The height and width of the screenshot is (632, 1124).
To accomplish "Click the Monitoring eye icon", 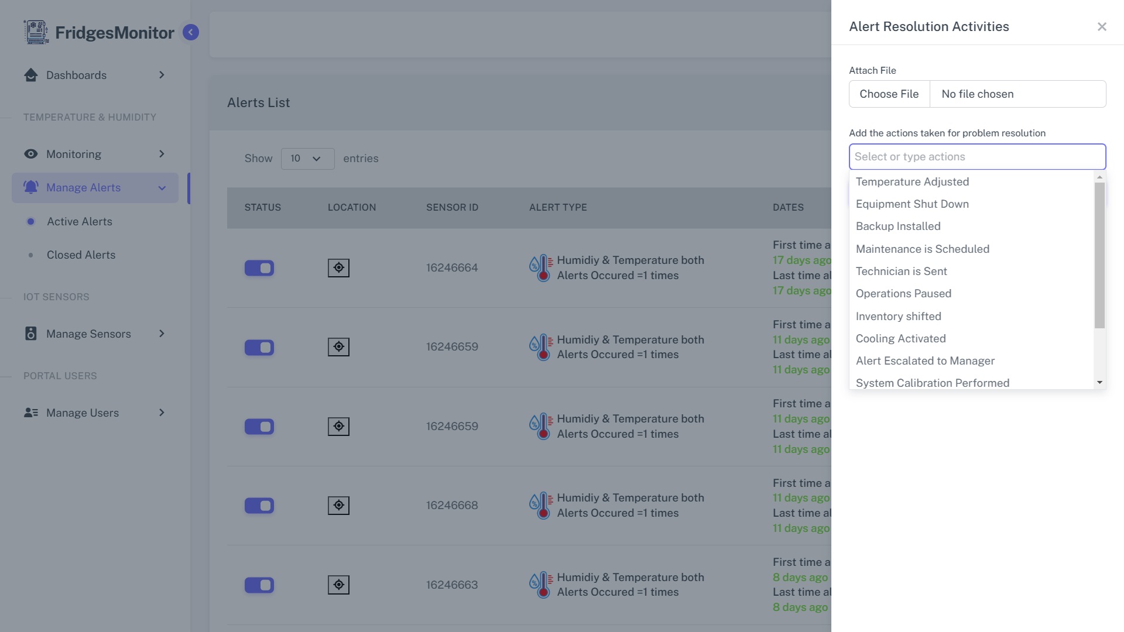I will point(31,154).
